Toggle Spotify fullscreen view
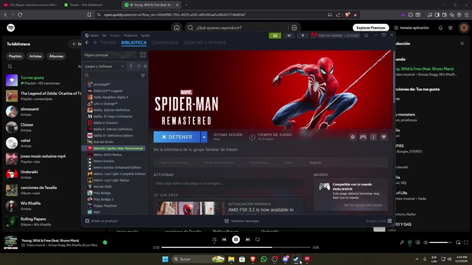472x265 pixels. point(466,243)
